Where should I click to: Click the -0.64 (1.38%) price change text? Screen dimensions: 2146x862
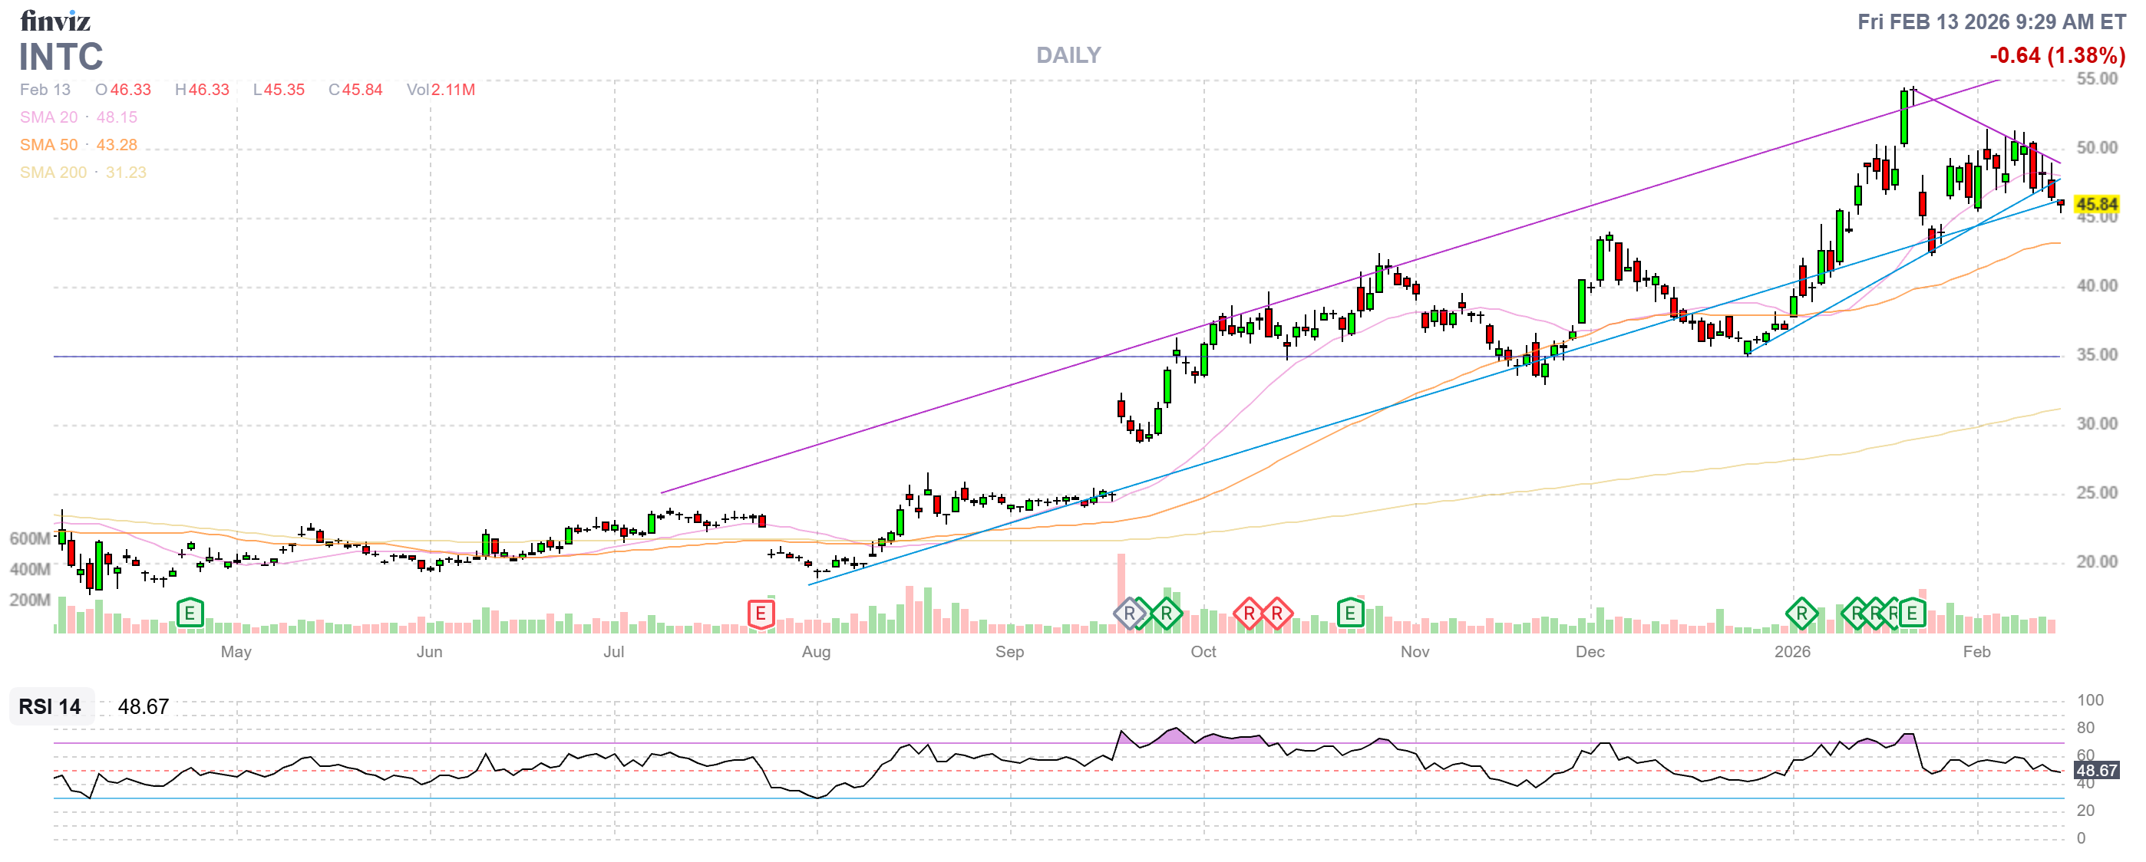pyautogui.click(x=2057, y=55)
